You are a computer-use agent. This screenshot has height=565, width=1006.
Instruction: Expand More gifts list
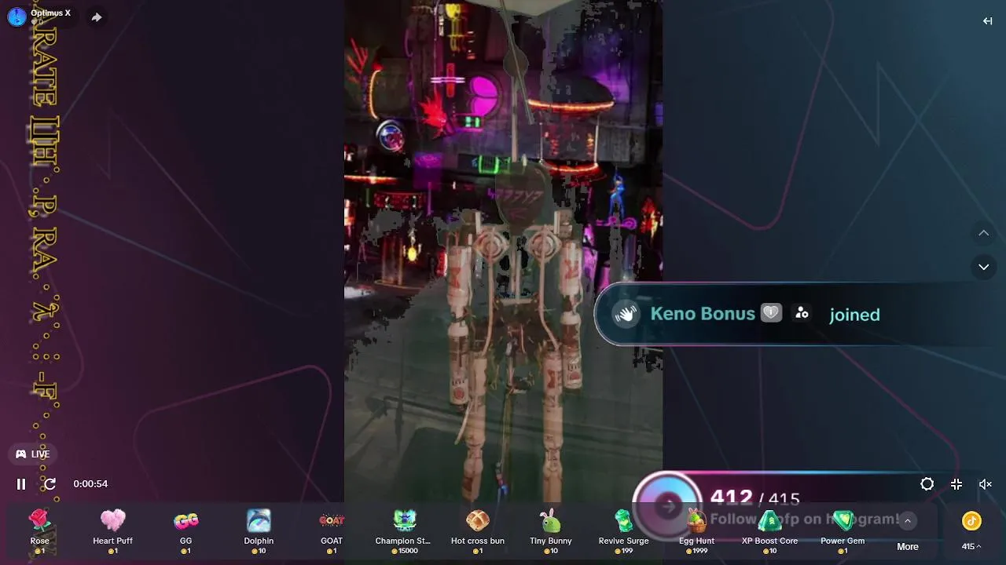[908, 533]
